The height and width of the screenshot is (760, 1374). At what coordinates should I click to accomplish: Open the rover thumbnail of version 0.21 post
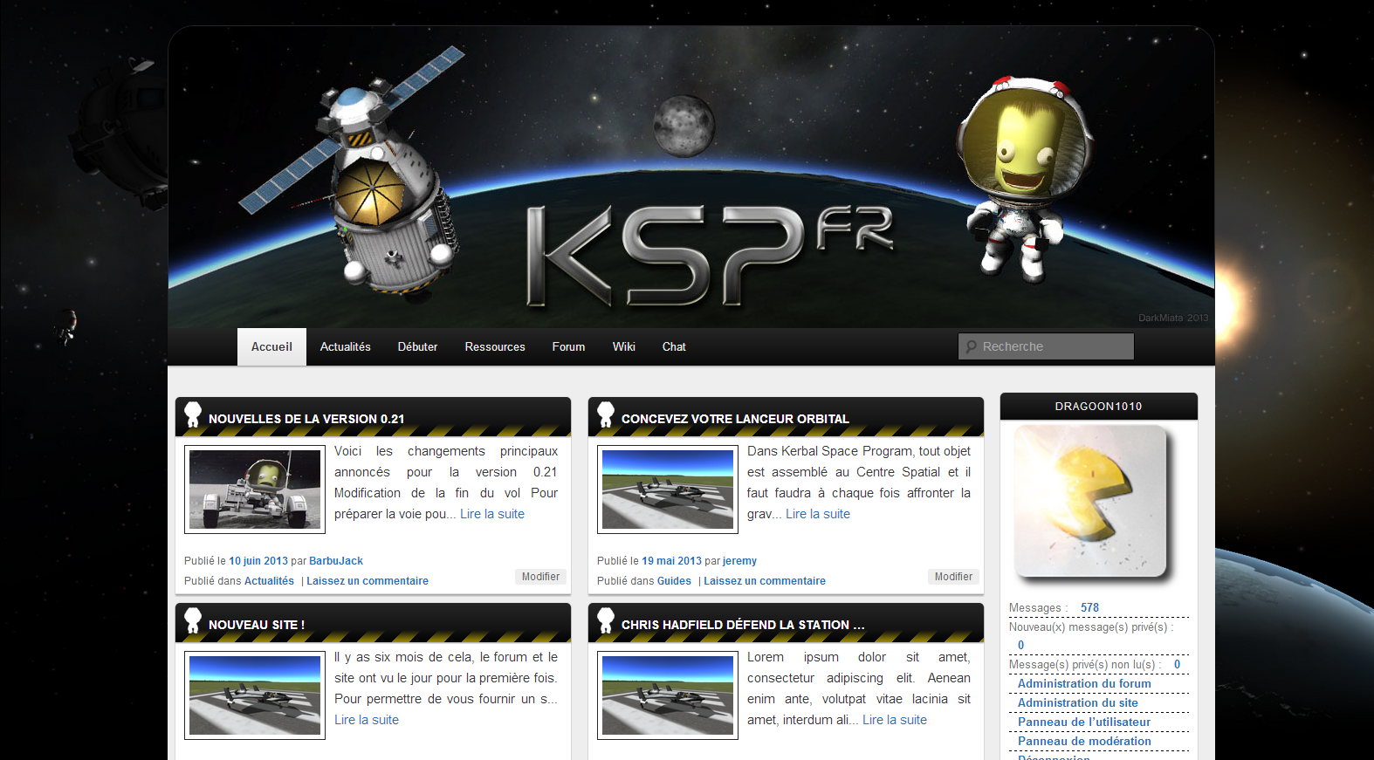[255, 490]
